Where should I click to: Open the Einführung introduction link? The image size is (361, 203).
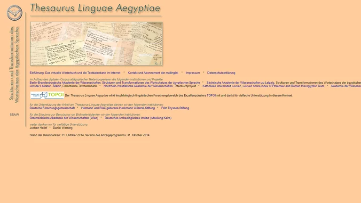click(75, 73)
